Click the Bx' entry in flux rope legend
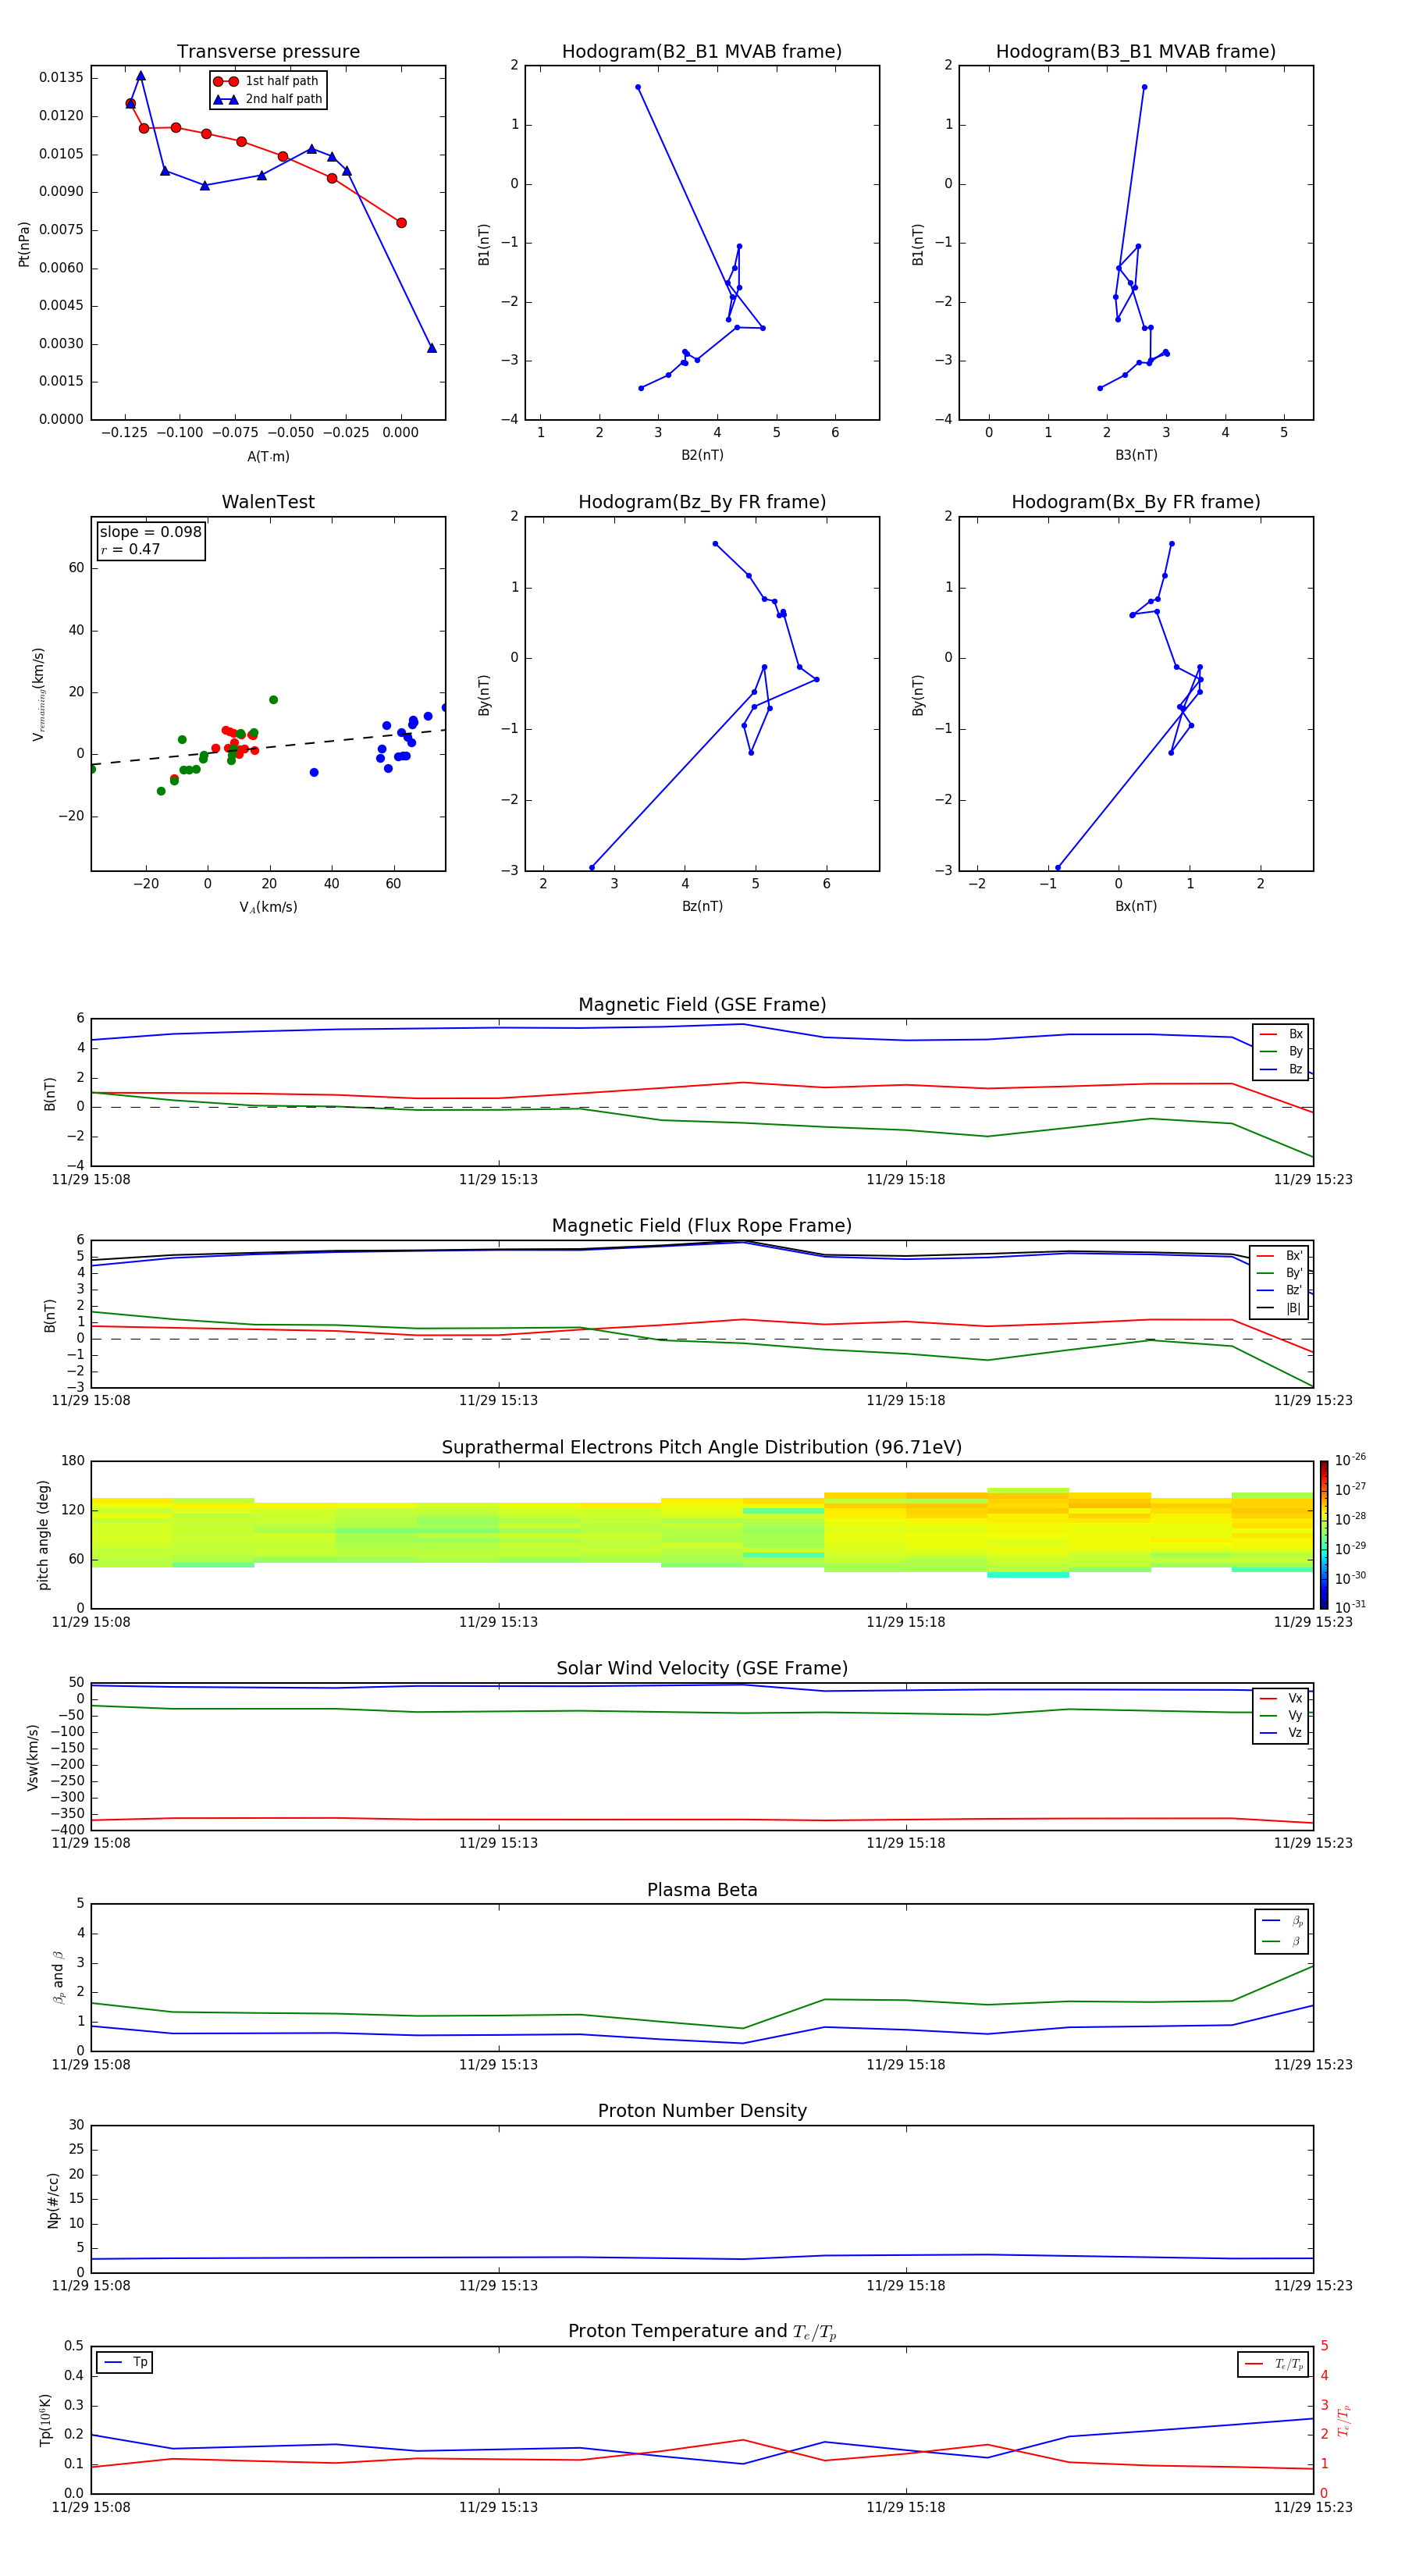This screenshot has width=1405, height=2576. 1280,1256
